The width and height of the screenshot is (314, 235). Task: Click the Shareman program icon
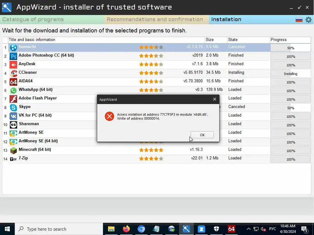tap(13, 125)
